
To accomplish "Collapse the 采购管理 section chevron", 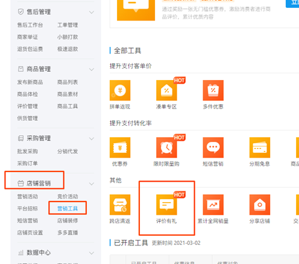I will click(x=92, y=138).
